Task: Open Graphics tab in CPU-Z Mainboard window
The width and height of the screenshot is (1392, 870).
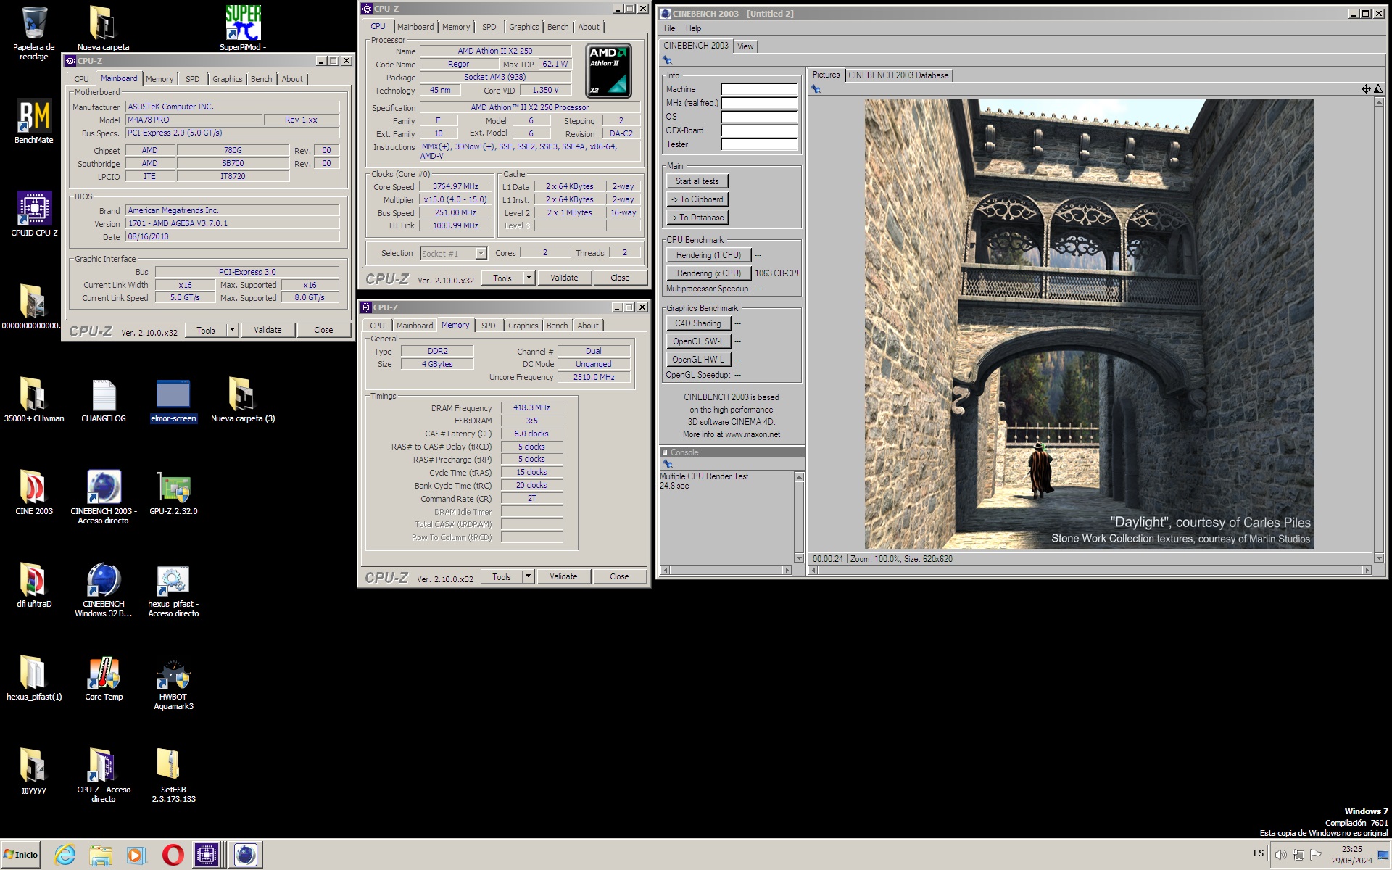Action: (x=227, y=79)
